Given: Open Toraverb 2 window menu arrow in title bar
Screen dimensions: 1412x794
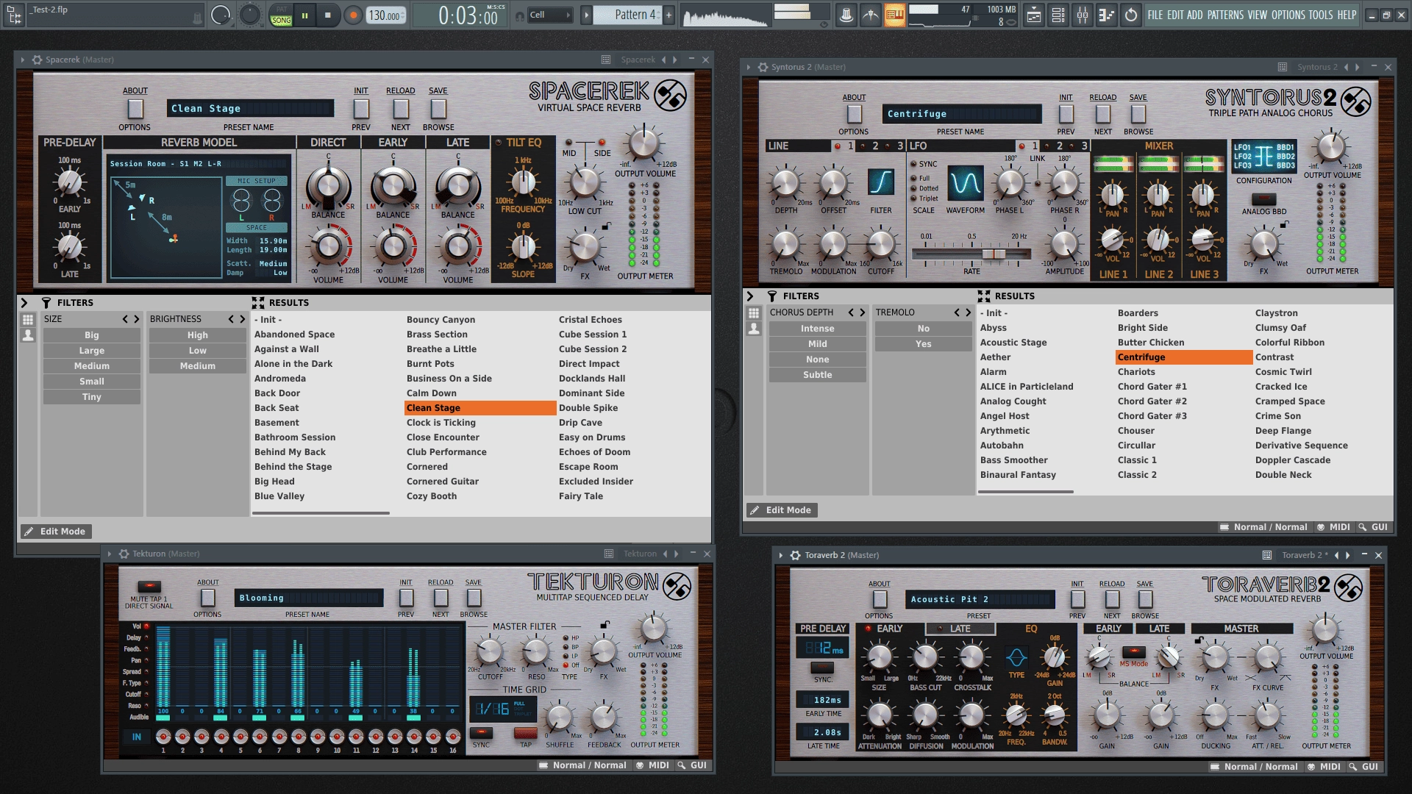Looking at the screenshot, I should 781,555.
